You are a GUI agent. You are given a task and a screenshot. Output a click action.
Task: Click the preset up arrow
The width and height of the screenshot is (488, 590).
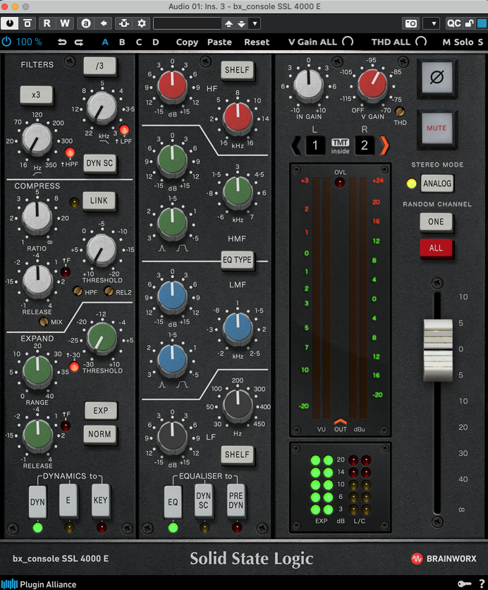pos(228,24)
